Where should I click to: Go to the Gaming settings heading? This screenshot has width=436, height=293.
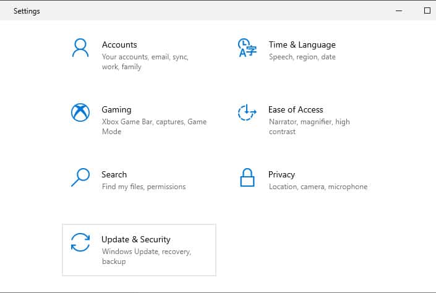pos(116,110)
